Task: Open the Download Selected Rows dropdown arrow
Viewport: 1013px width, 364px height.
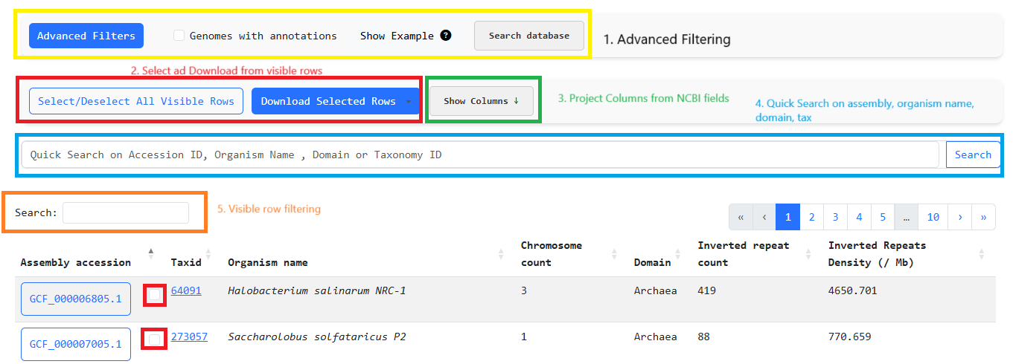Action: coord(408,101)
